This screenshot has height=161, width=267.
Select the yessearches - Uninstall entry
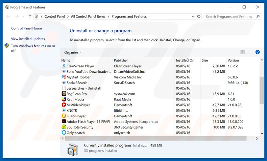(x=83, y=88)
